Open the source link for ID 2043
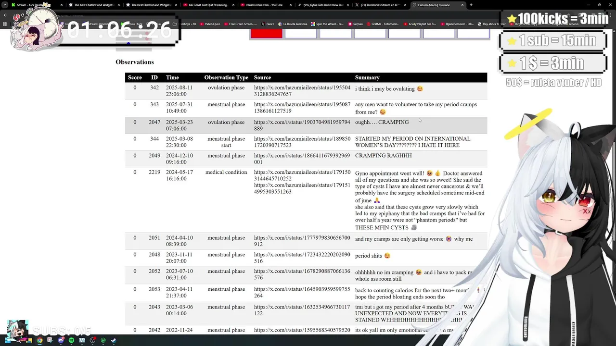The width and height of the screenshot is (616, 346). coord(302,310)
